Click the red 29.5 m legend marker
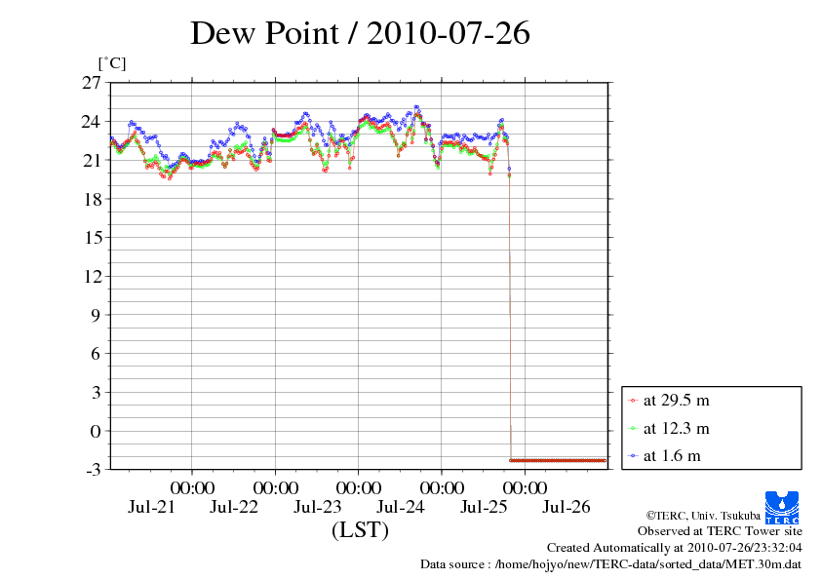821x580 pixels. click(633, 401)
